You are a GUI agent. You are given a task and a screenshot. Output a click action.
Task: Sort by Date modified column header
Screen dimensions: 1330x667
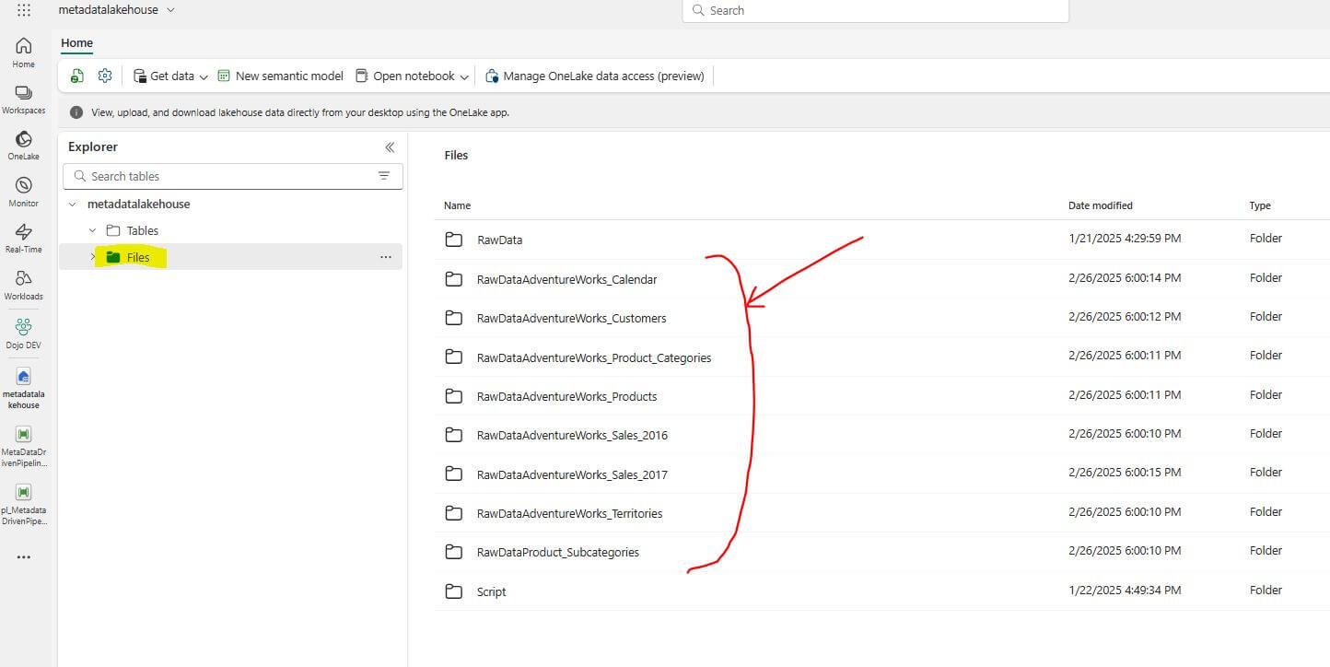[x=1101, y=205]
